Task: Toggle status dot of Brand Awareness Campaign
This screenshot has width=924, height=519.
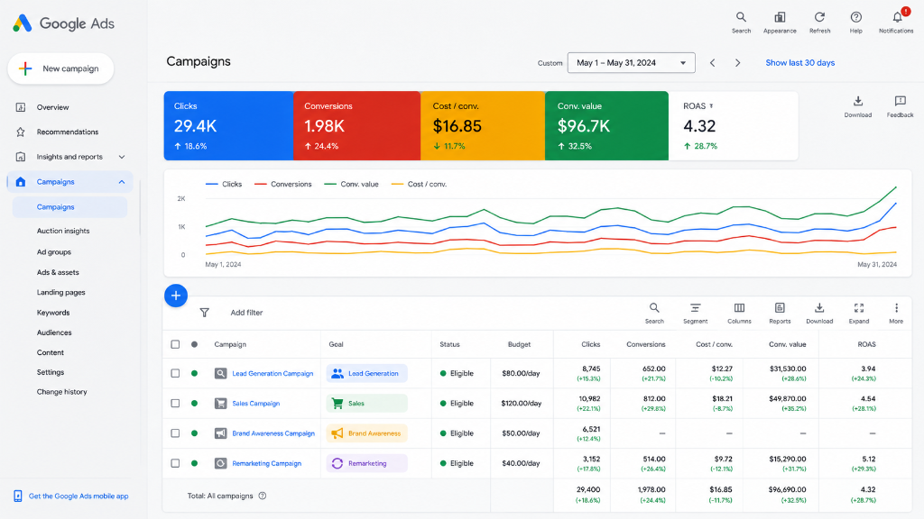Action: (x=195, y=433)
